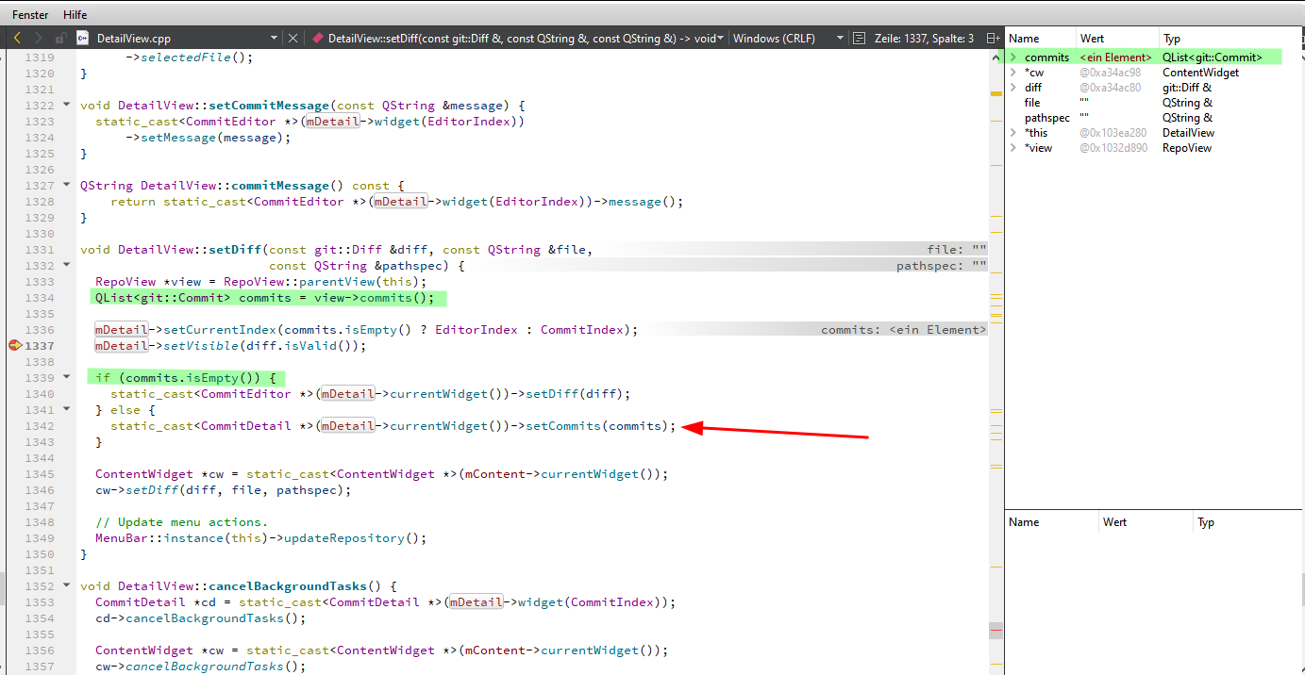The height and width of the screenshot is (675, 1305).
Task: Click line number 1350 in the gutter
Action: (39, 553)
